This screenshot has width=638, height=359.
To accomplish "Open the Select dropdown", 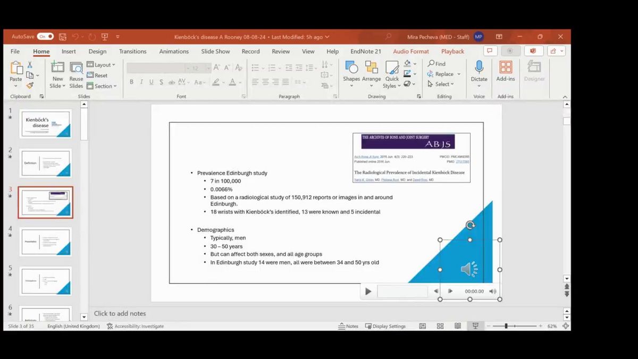I will pos(441,84).
